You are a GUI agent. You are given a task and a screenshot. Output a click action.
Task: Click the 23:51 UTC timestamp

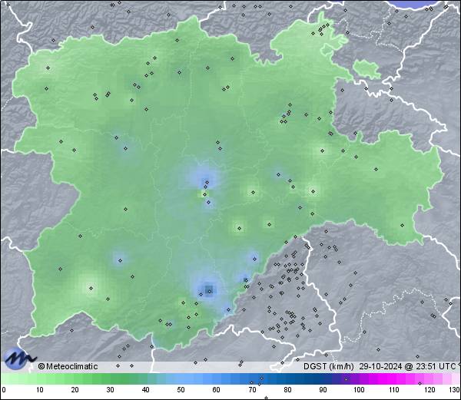click(436, 366)
